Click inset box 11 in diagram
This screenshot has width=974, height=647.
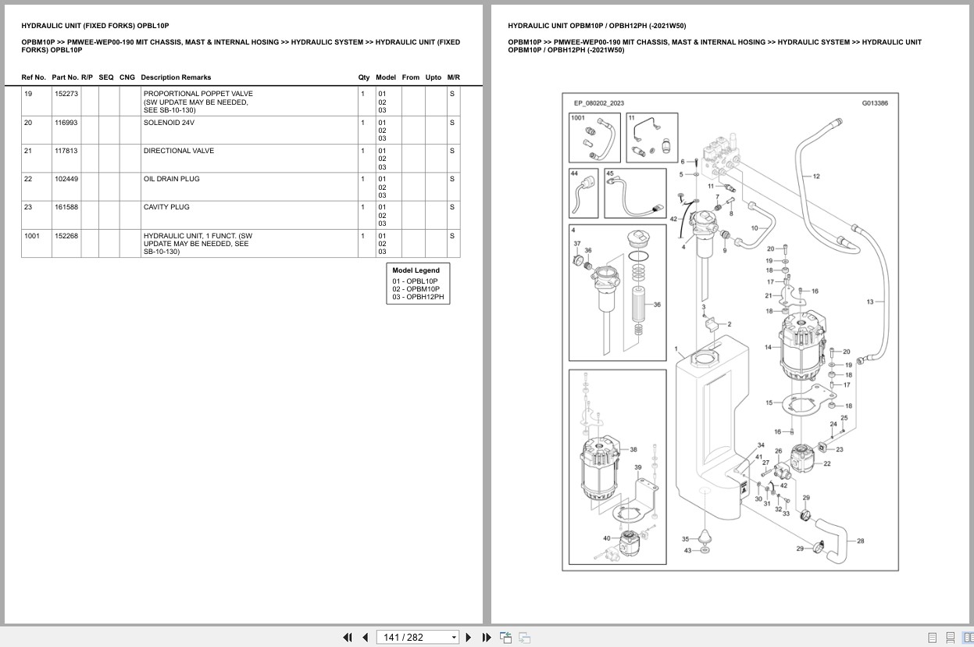click(x=652, y=138)
